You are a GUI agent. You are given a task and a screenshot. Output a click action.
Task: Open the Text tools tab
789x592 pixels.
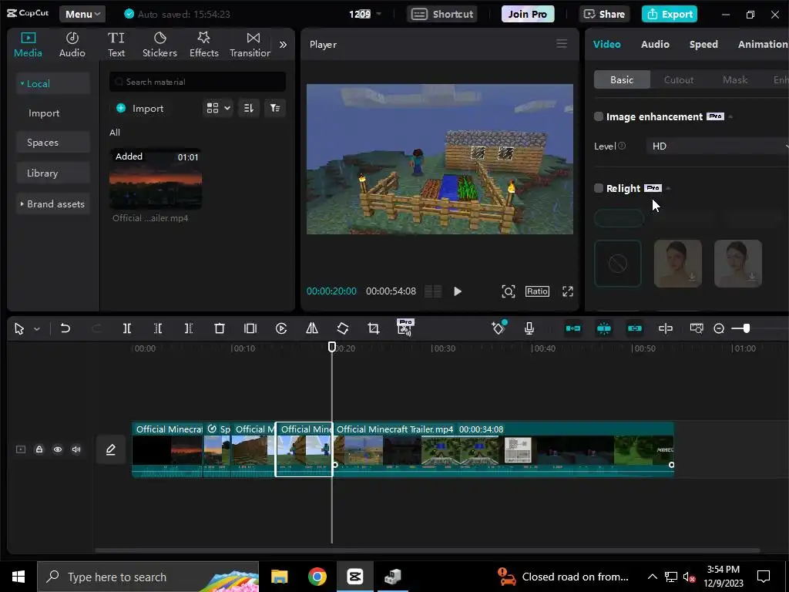tap(116, 45)
